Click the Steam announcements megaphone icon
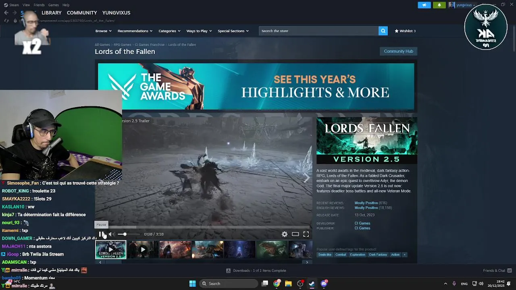516x290 pixels. 424,5
